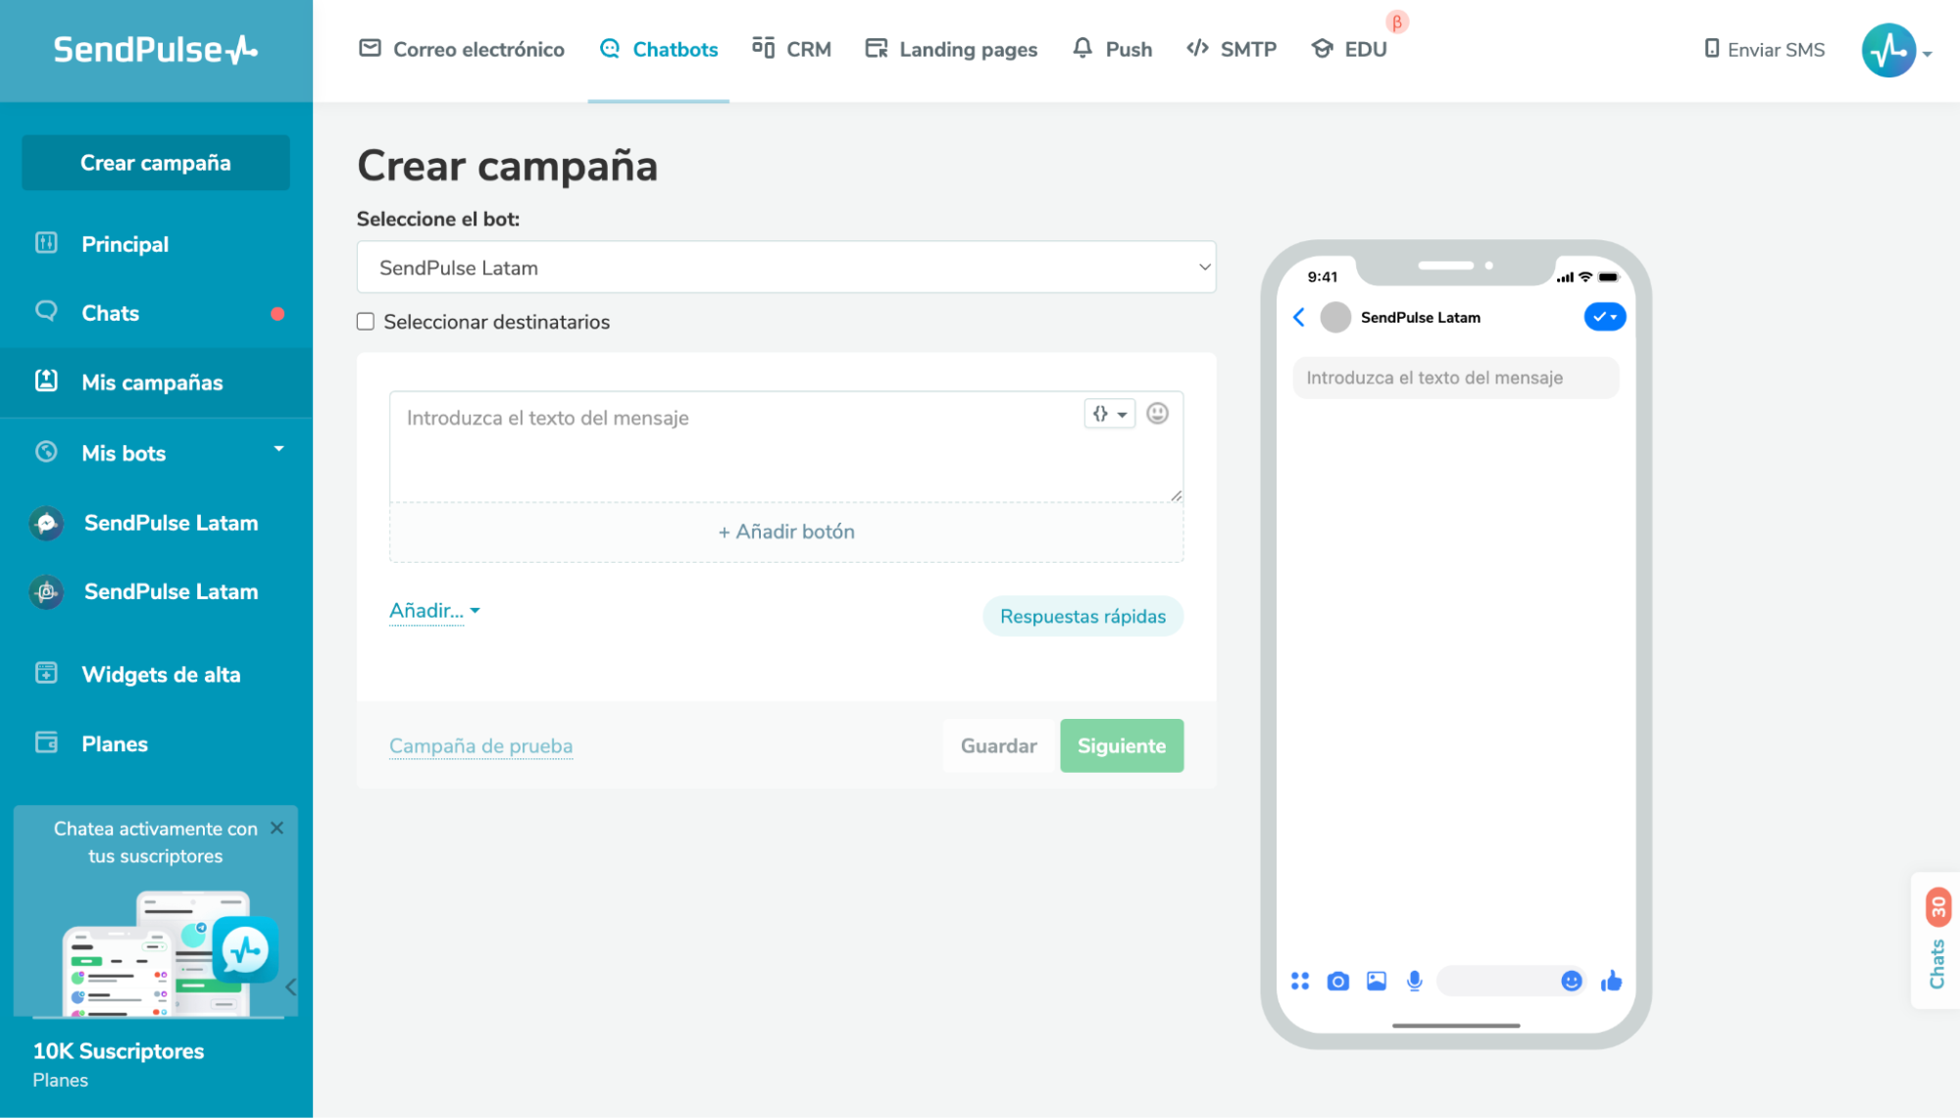Image resolution: width=1960 pixels, height=1119 pixels.
Task: Click the caret next to account avatar
Action: [x=1928, y=54]
